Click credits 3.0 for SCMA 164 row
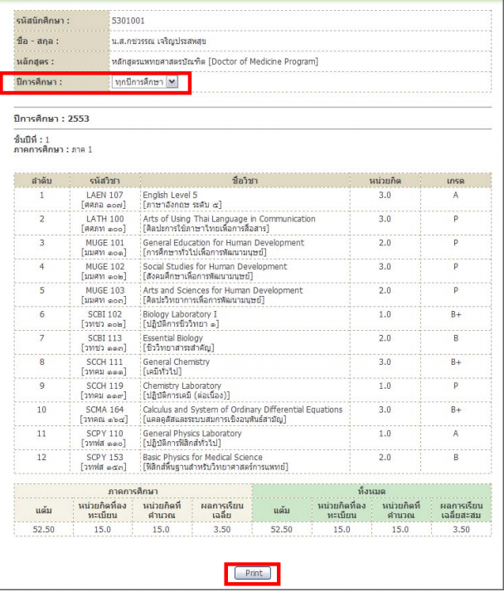The height and width of the screenshot is (592, 504). tap(385, 410)
